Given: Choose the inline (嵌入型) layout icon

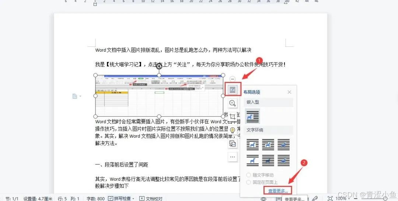Looking at the screenshot, I should tap(252, 116).
